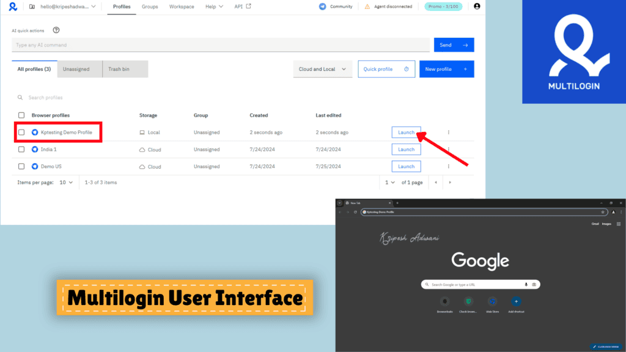
Task: Open the three-dot menu for Kptesting Demo Profile
Action: (x=449, y=132)
